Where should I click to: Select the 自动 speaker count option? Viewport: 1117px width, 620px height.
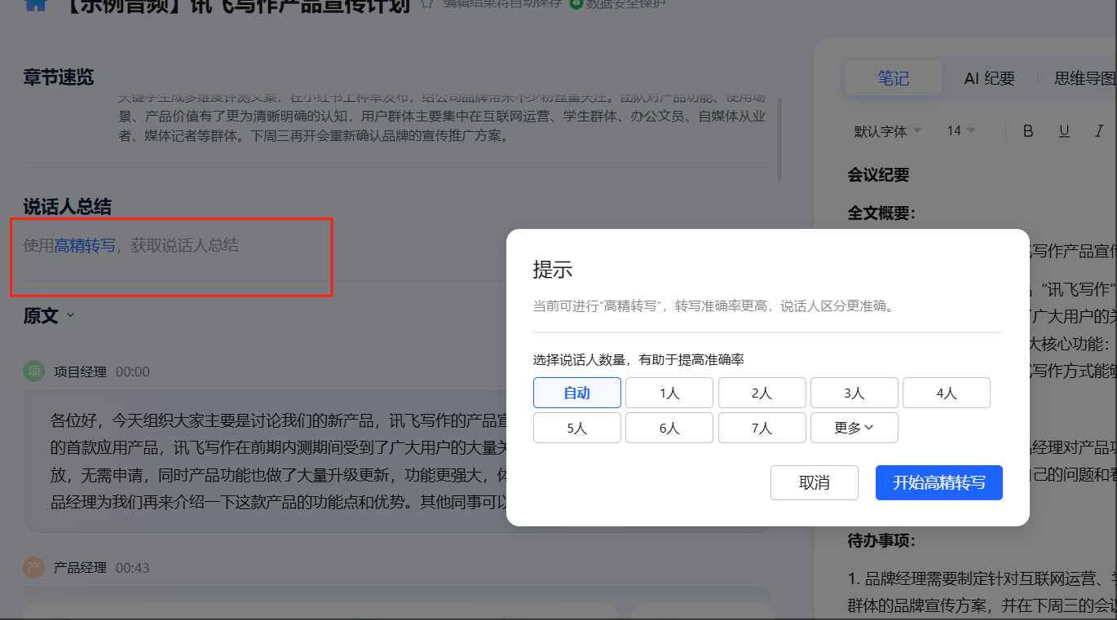click(577, 393)
